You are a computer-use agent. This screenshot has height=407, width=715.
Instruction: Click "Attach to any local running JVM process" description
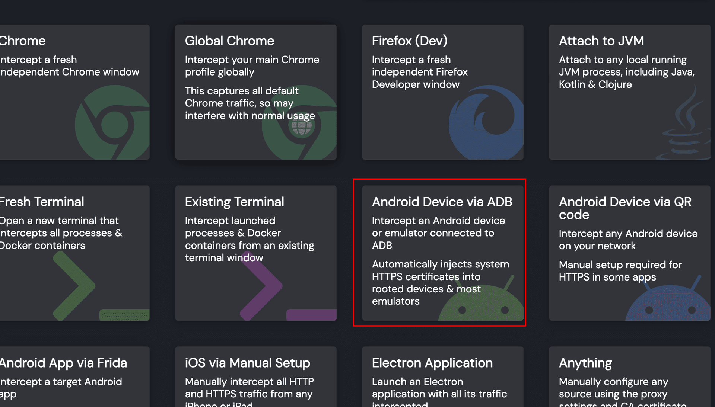627,72
